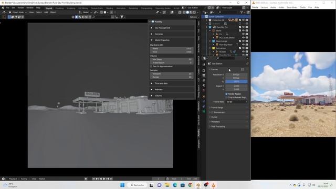336x189 pixels.
Task: Expand the Frame Range panel
Action: 228,108
